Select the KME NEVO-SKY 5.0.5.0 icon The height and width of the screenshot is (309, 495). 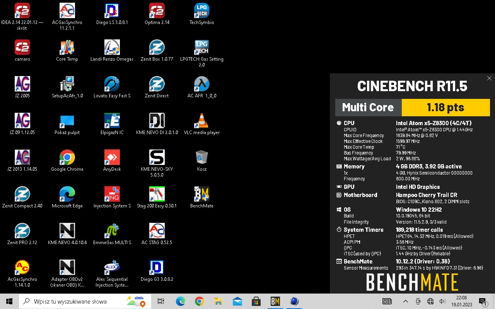pos(157,158)
